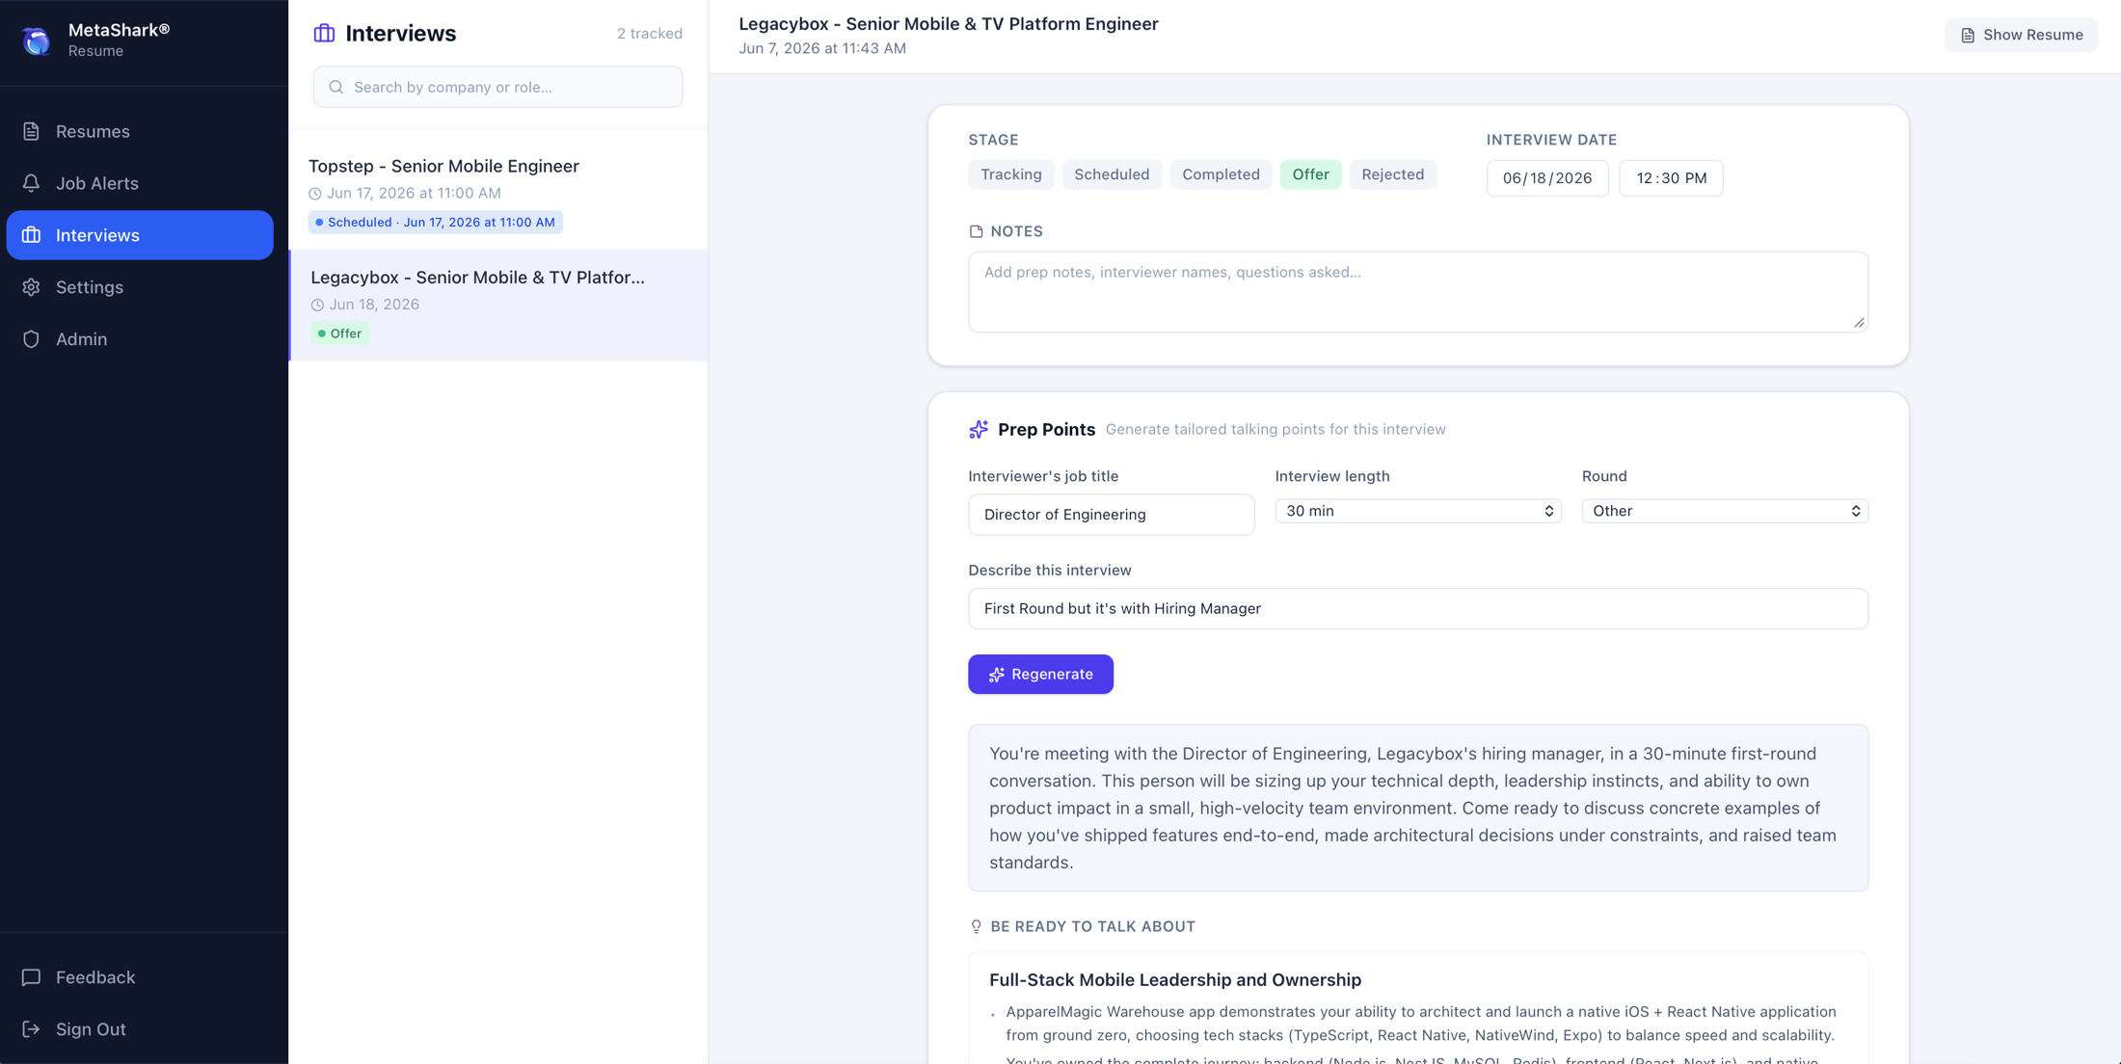Click the Show Resume button
The width and height of the screenshot is (2121, 1064).
(x=2021, y=35)
